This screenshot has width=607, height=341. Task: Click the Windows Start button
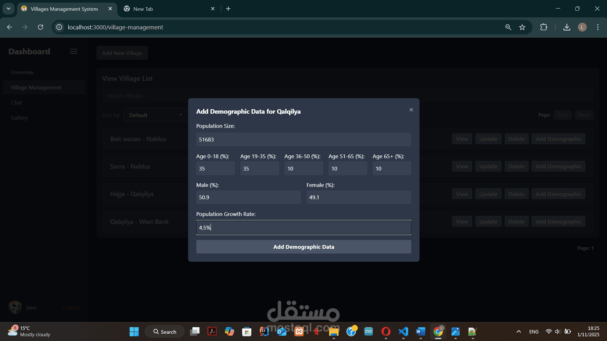coord(134,332)
